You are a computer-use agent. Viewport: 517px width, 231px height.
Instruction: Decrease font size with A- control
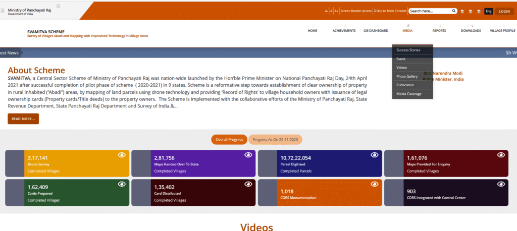click(x=327, y=11)
